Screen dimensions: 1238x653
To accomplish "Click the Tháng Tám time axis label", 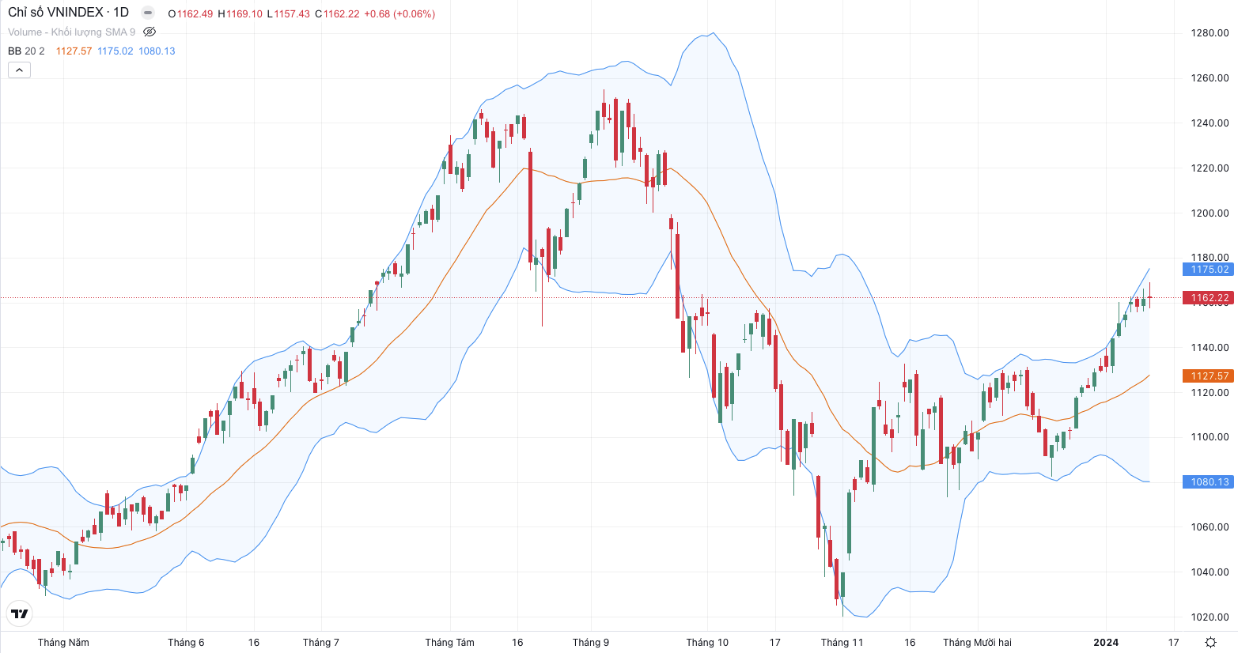I will coord(449,642).
